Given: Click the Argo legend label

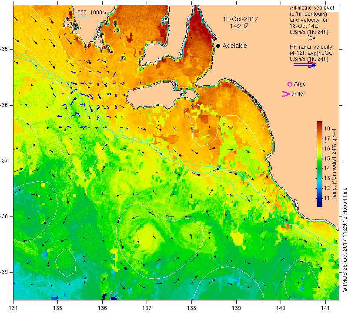Looking at the screenshot, I should (300, 84).
